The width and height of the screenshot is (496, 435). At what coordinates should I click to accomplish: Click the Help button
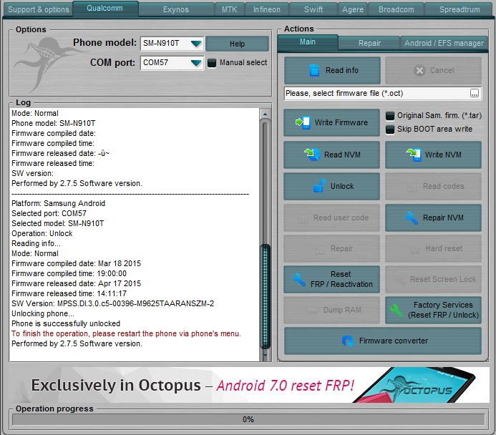point(237,44)
